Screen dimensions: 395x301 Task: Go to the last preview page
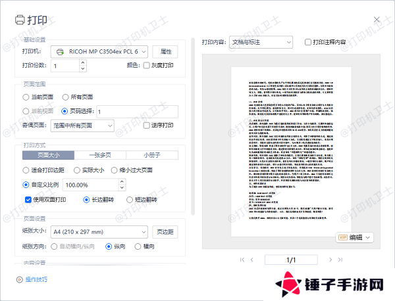pos(340,260)
